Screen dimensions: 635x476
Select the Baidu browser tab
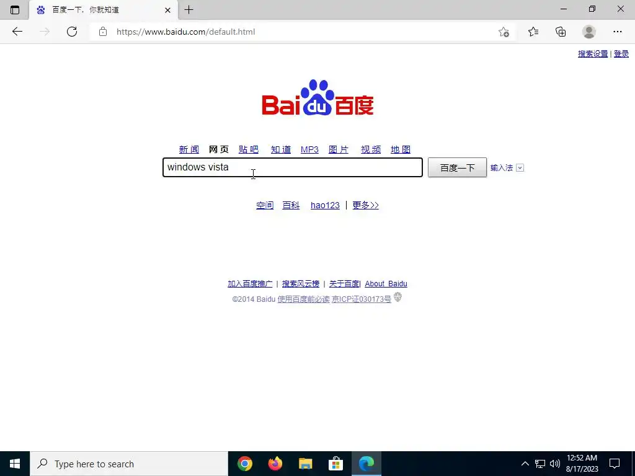(x=104, y=10)
